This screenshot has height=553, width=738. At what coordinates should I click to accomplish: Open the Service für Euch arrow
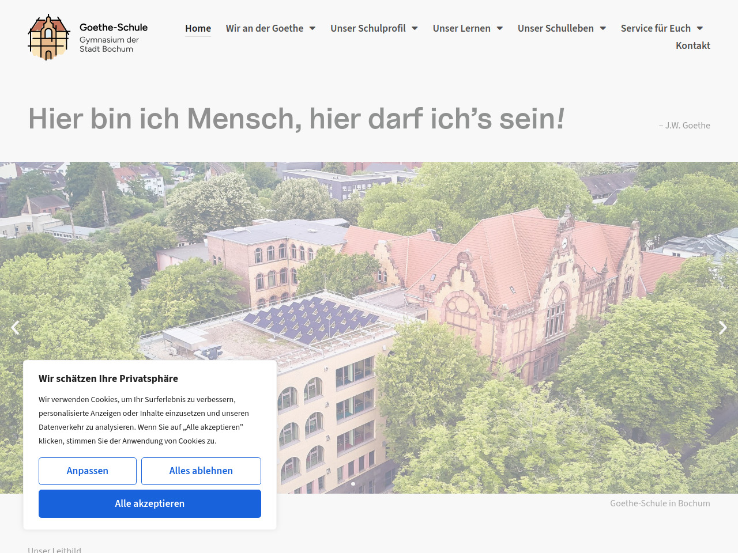[700, 28]
